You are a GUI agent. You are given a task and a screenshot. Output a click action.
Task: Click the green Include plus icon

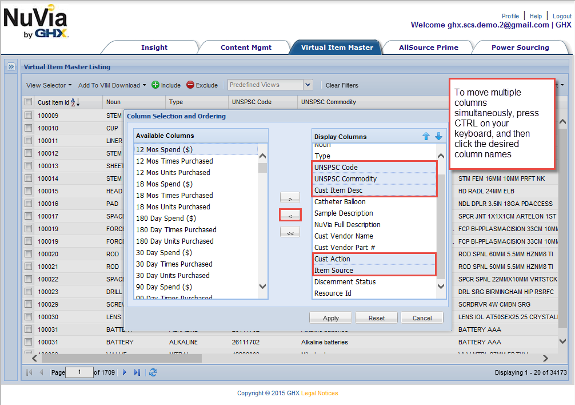[x=155, y=85]
